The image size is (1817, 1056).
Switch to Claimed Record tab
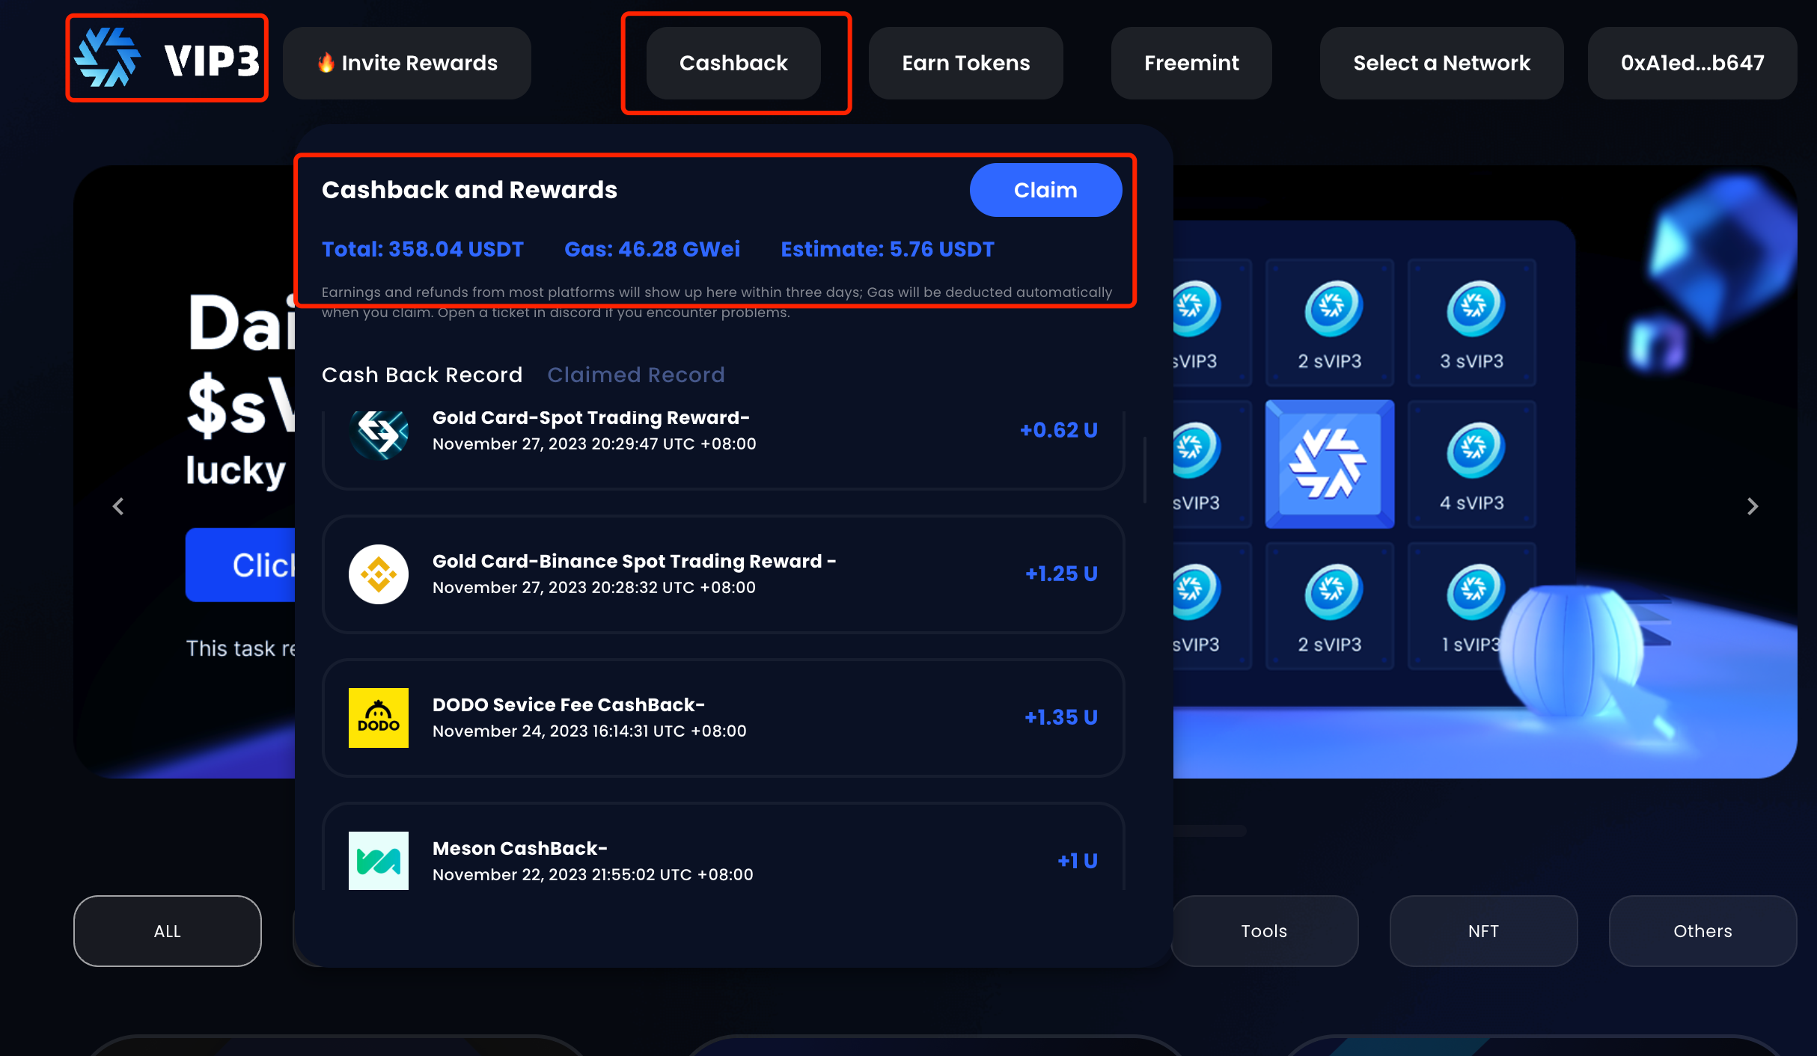click(635, 375)
